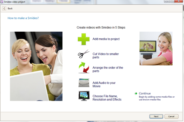The width and height of the screenshot is (184, 122).
Task: Click the green Continue arrow icon
Action: click(136, 93)
